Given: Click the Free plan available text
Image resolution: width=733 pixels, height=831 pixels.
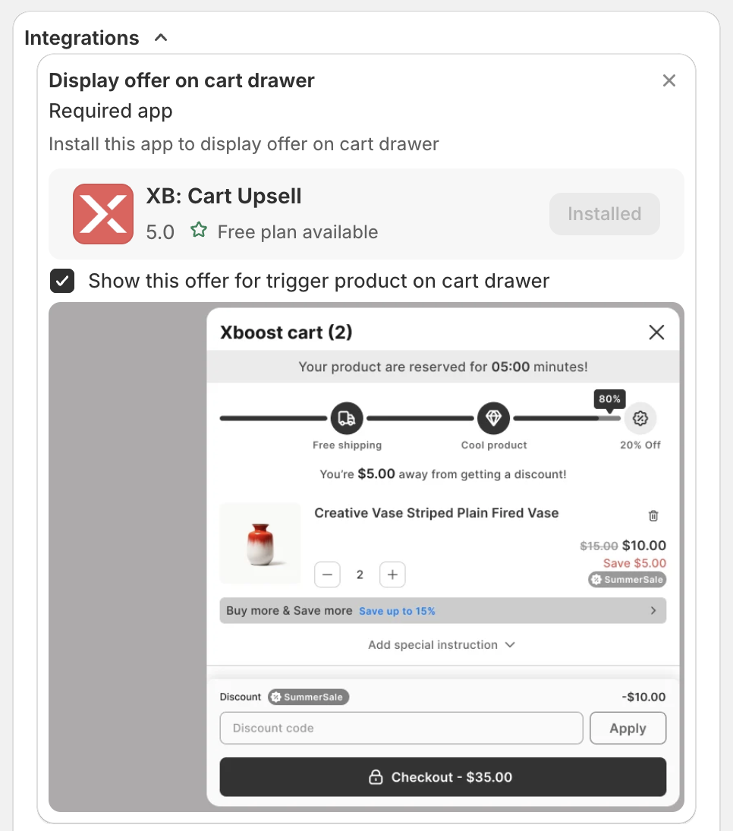Looking at the screenshot, I should tap(297, 232).
